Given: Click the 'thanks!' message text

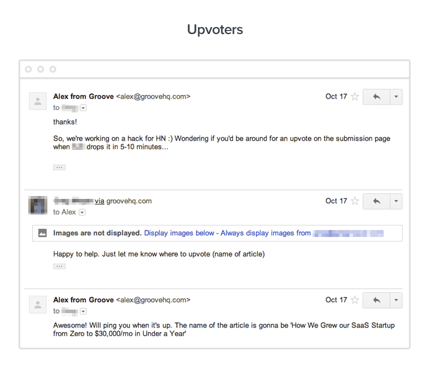Looking at the screenshot, I should pos(65,122).
